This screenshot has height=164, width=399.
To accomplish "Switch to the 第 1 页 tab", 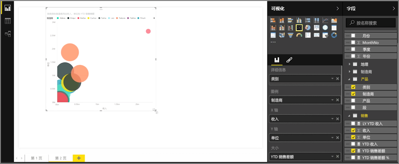I will point(37,158).
